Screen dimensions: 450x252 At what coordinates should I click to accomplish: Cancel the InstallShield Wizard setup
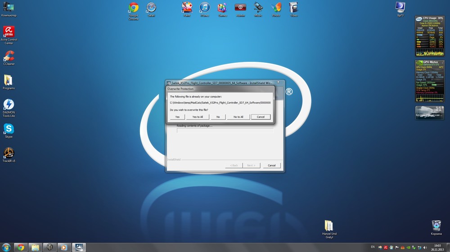click(x=272, y=165)
